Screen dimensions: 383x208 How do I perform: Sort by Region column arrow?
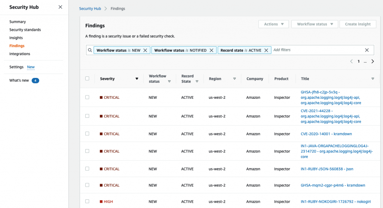pos(235,79)
